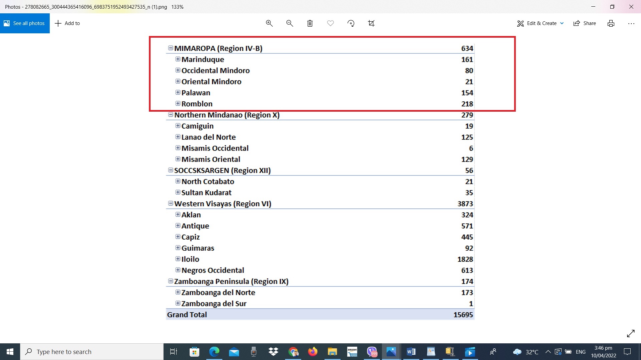Open the See more ellipsis menu
641x360 pixels.
(x=631, y=23)
